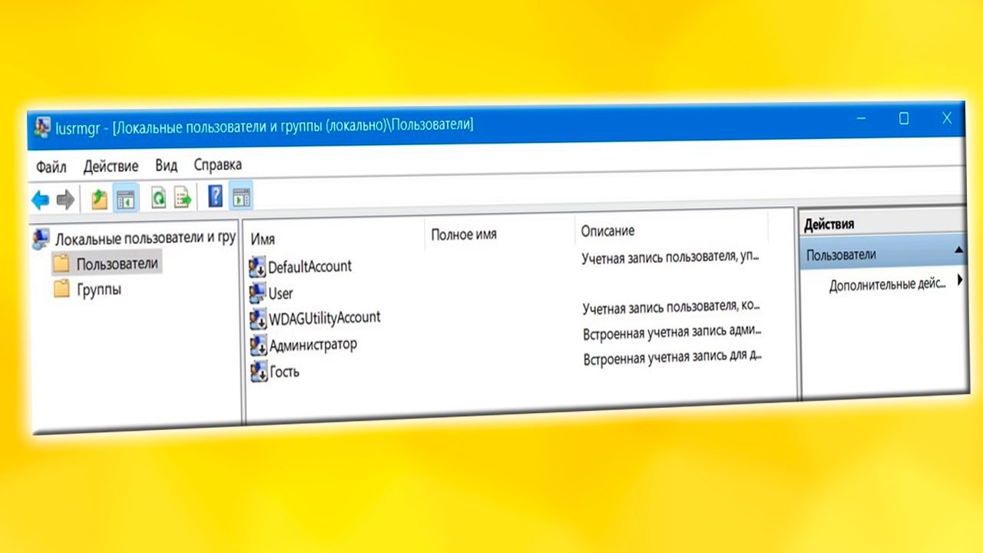
Task: Click the blue Help question mark icon
Action: pos(216,197)
